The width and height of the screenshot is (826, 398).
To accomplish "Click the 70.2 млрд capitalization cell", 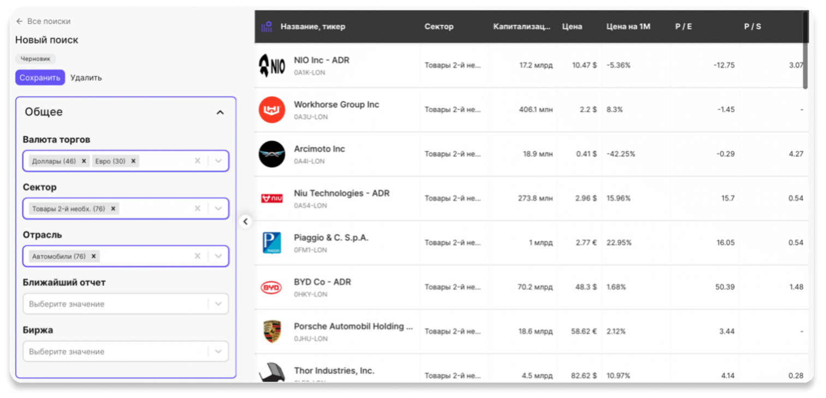I will click(x=536, y=287).
